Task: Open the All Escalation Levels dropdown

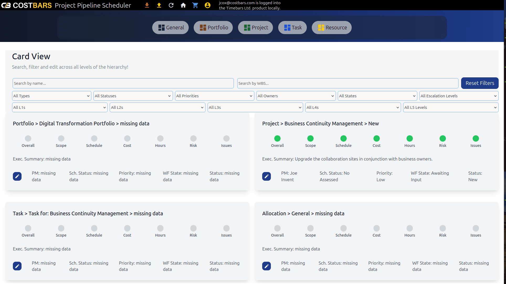Action: [459, 96]
